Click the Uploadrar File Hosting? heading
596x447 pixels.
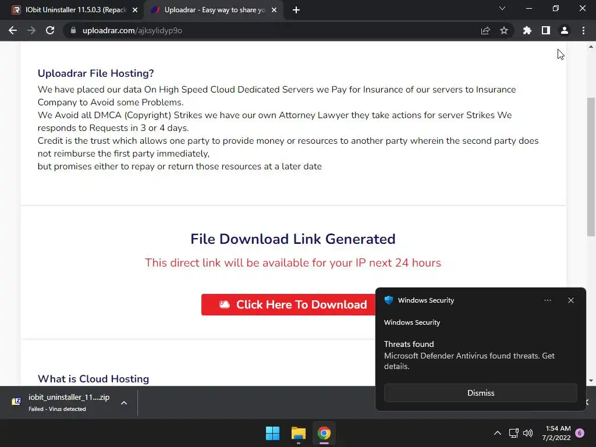[96, 73]
